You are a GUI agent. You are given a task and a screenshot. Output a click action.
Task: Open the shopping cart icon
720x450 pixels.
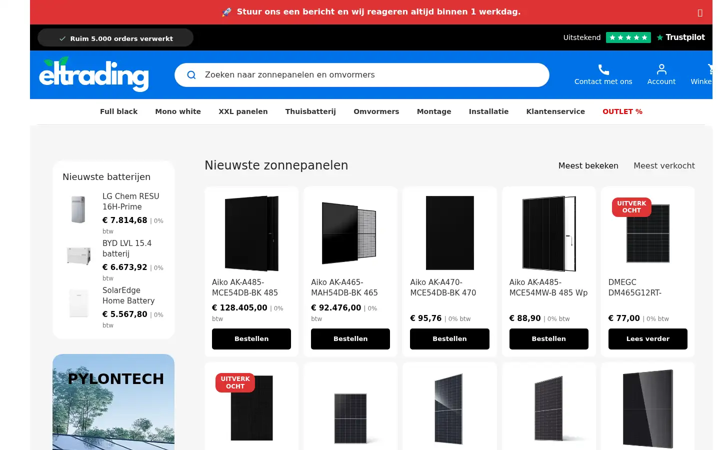709,69
